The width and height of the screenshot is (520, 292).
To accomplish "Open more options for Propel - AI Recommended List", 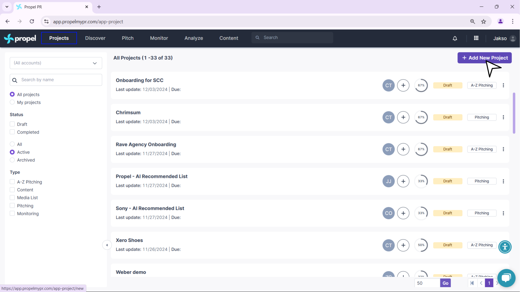I will [x=503, y=181].
